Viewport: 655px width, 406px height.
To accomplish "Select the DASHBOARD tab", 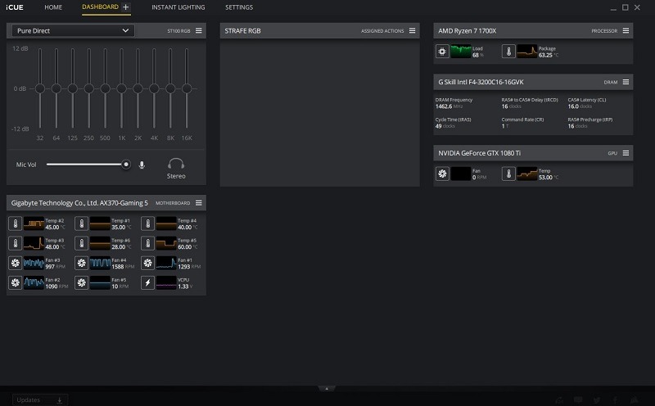I will point(100,7).
